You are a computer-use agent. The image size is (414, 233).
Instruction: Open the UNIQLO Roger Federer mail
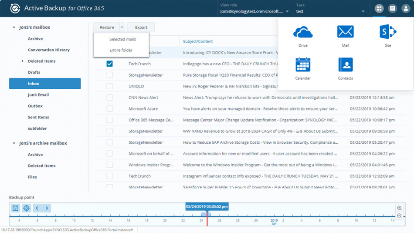click(230, 86)
